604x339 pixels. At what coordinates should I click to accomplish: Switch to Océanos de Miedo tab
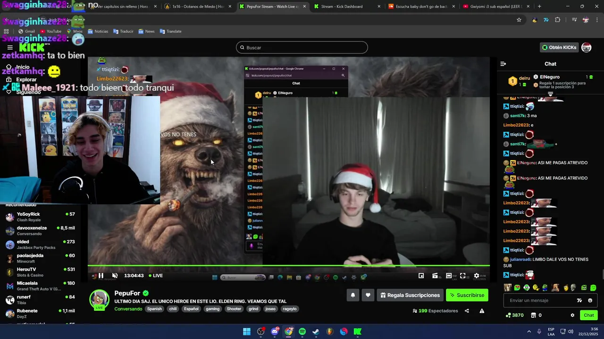[198, 7]
